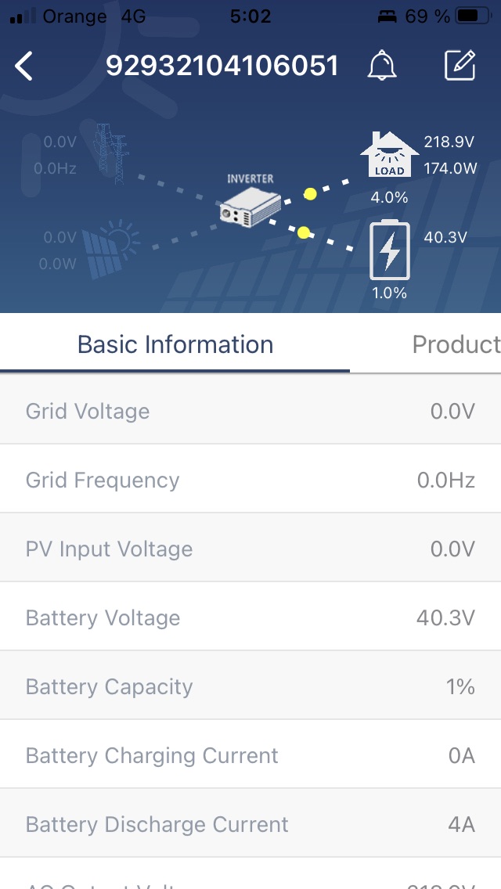Image resolution: width=501 pixels, height=889 pixels.
Task: Select the Grid Frequency row
Action: click(250, 480)
